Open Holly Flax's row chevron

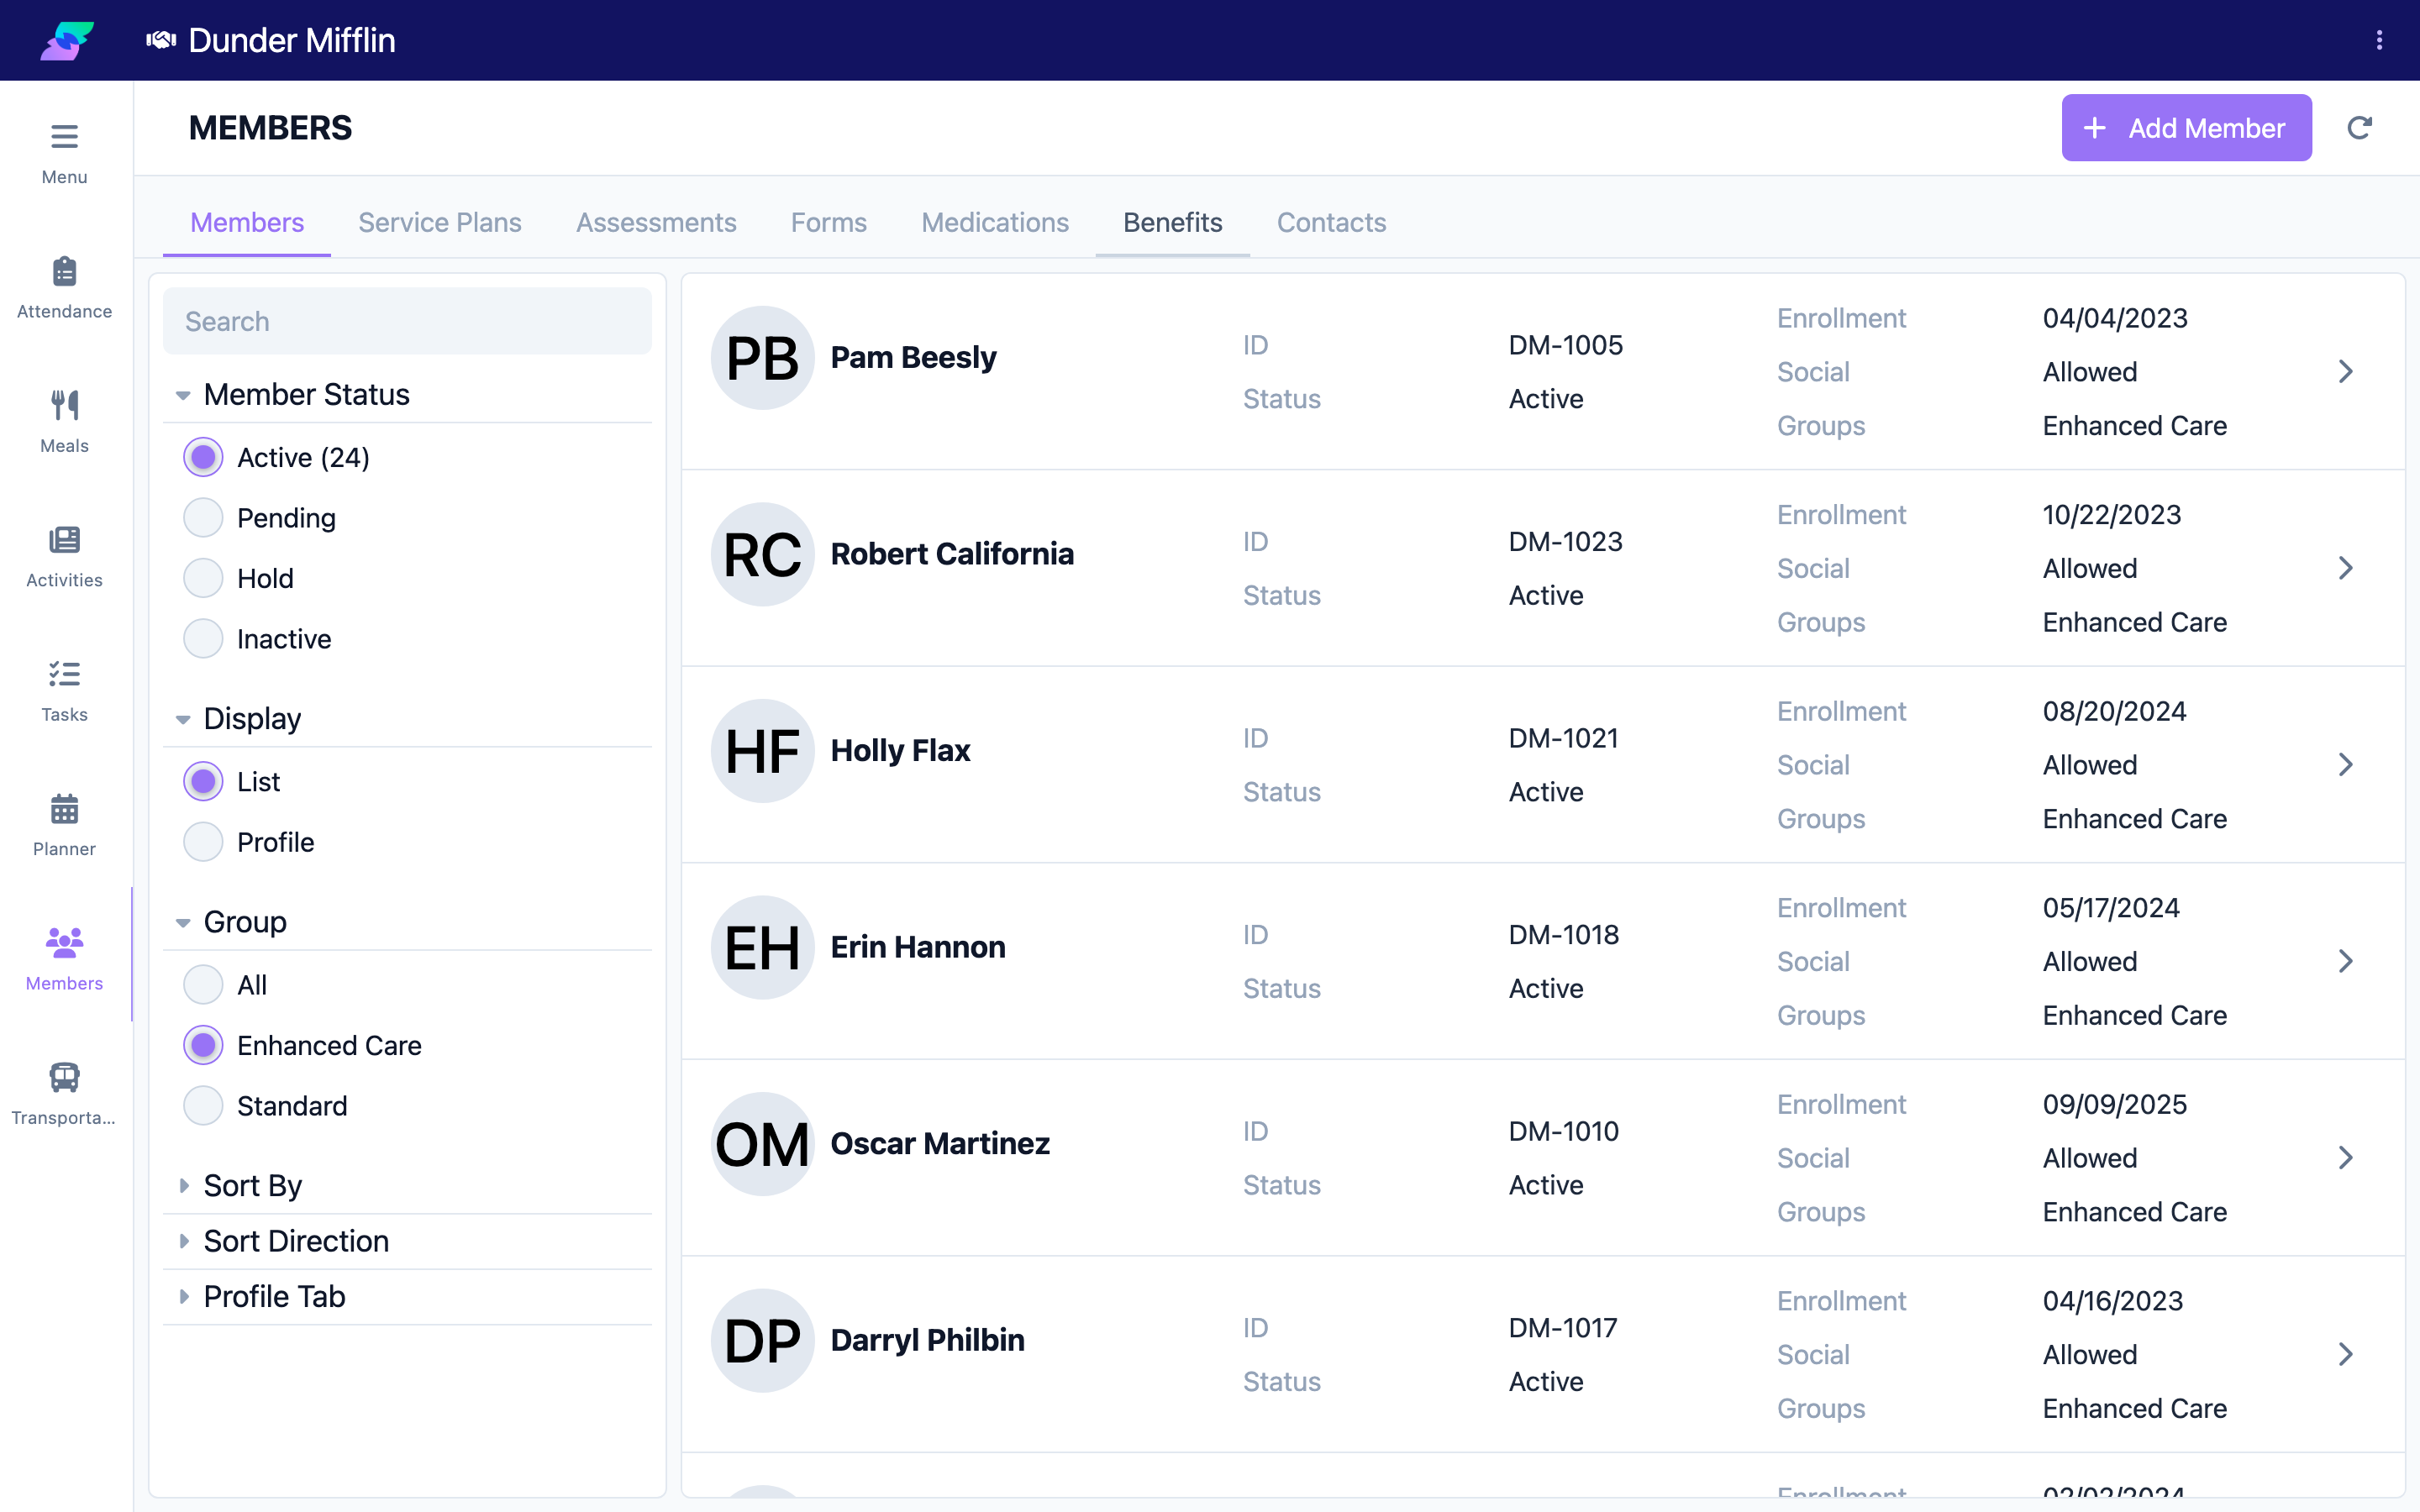point(2346,765)
